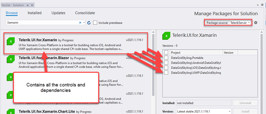Screen dimensions: 266x114
Task: Switch to the Installed tab
Action: [35, 13]
